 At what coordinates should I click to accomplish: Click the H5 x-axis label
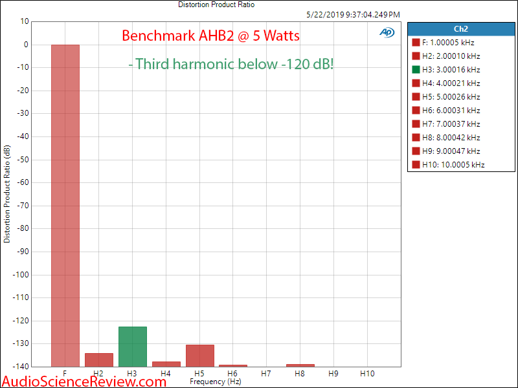click(x=199, y=374)
